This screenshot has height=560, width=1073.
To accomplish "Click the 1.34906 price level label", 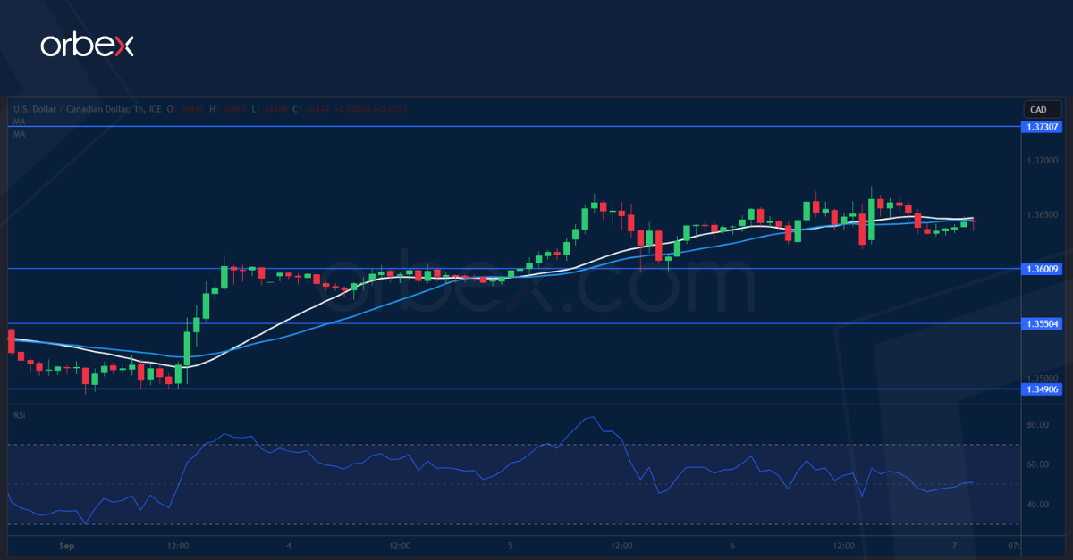I will pyautogui.click(x=1042, y=389).
